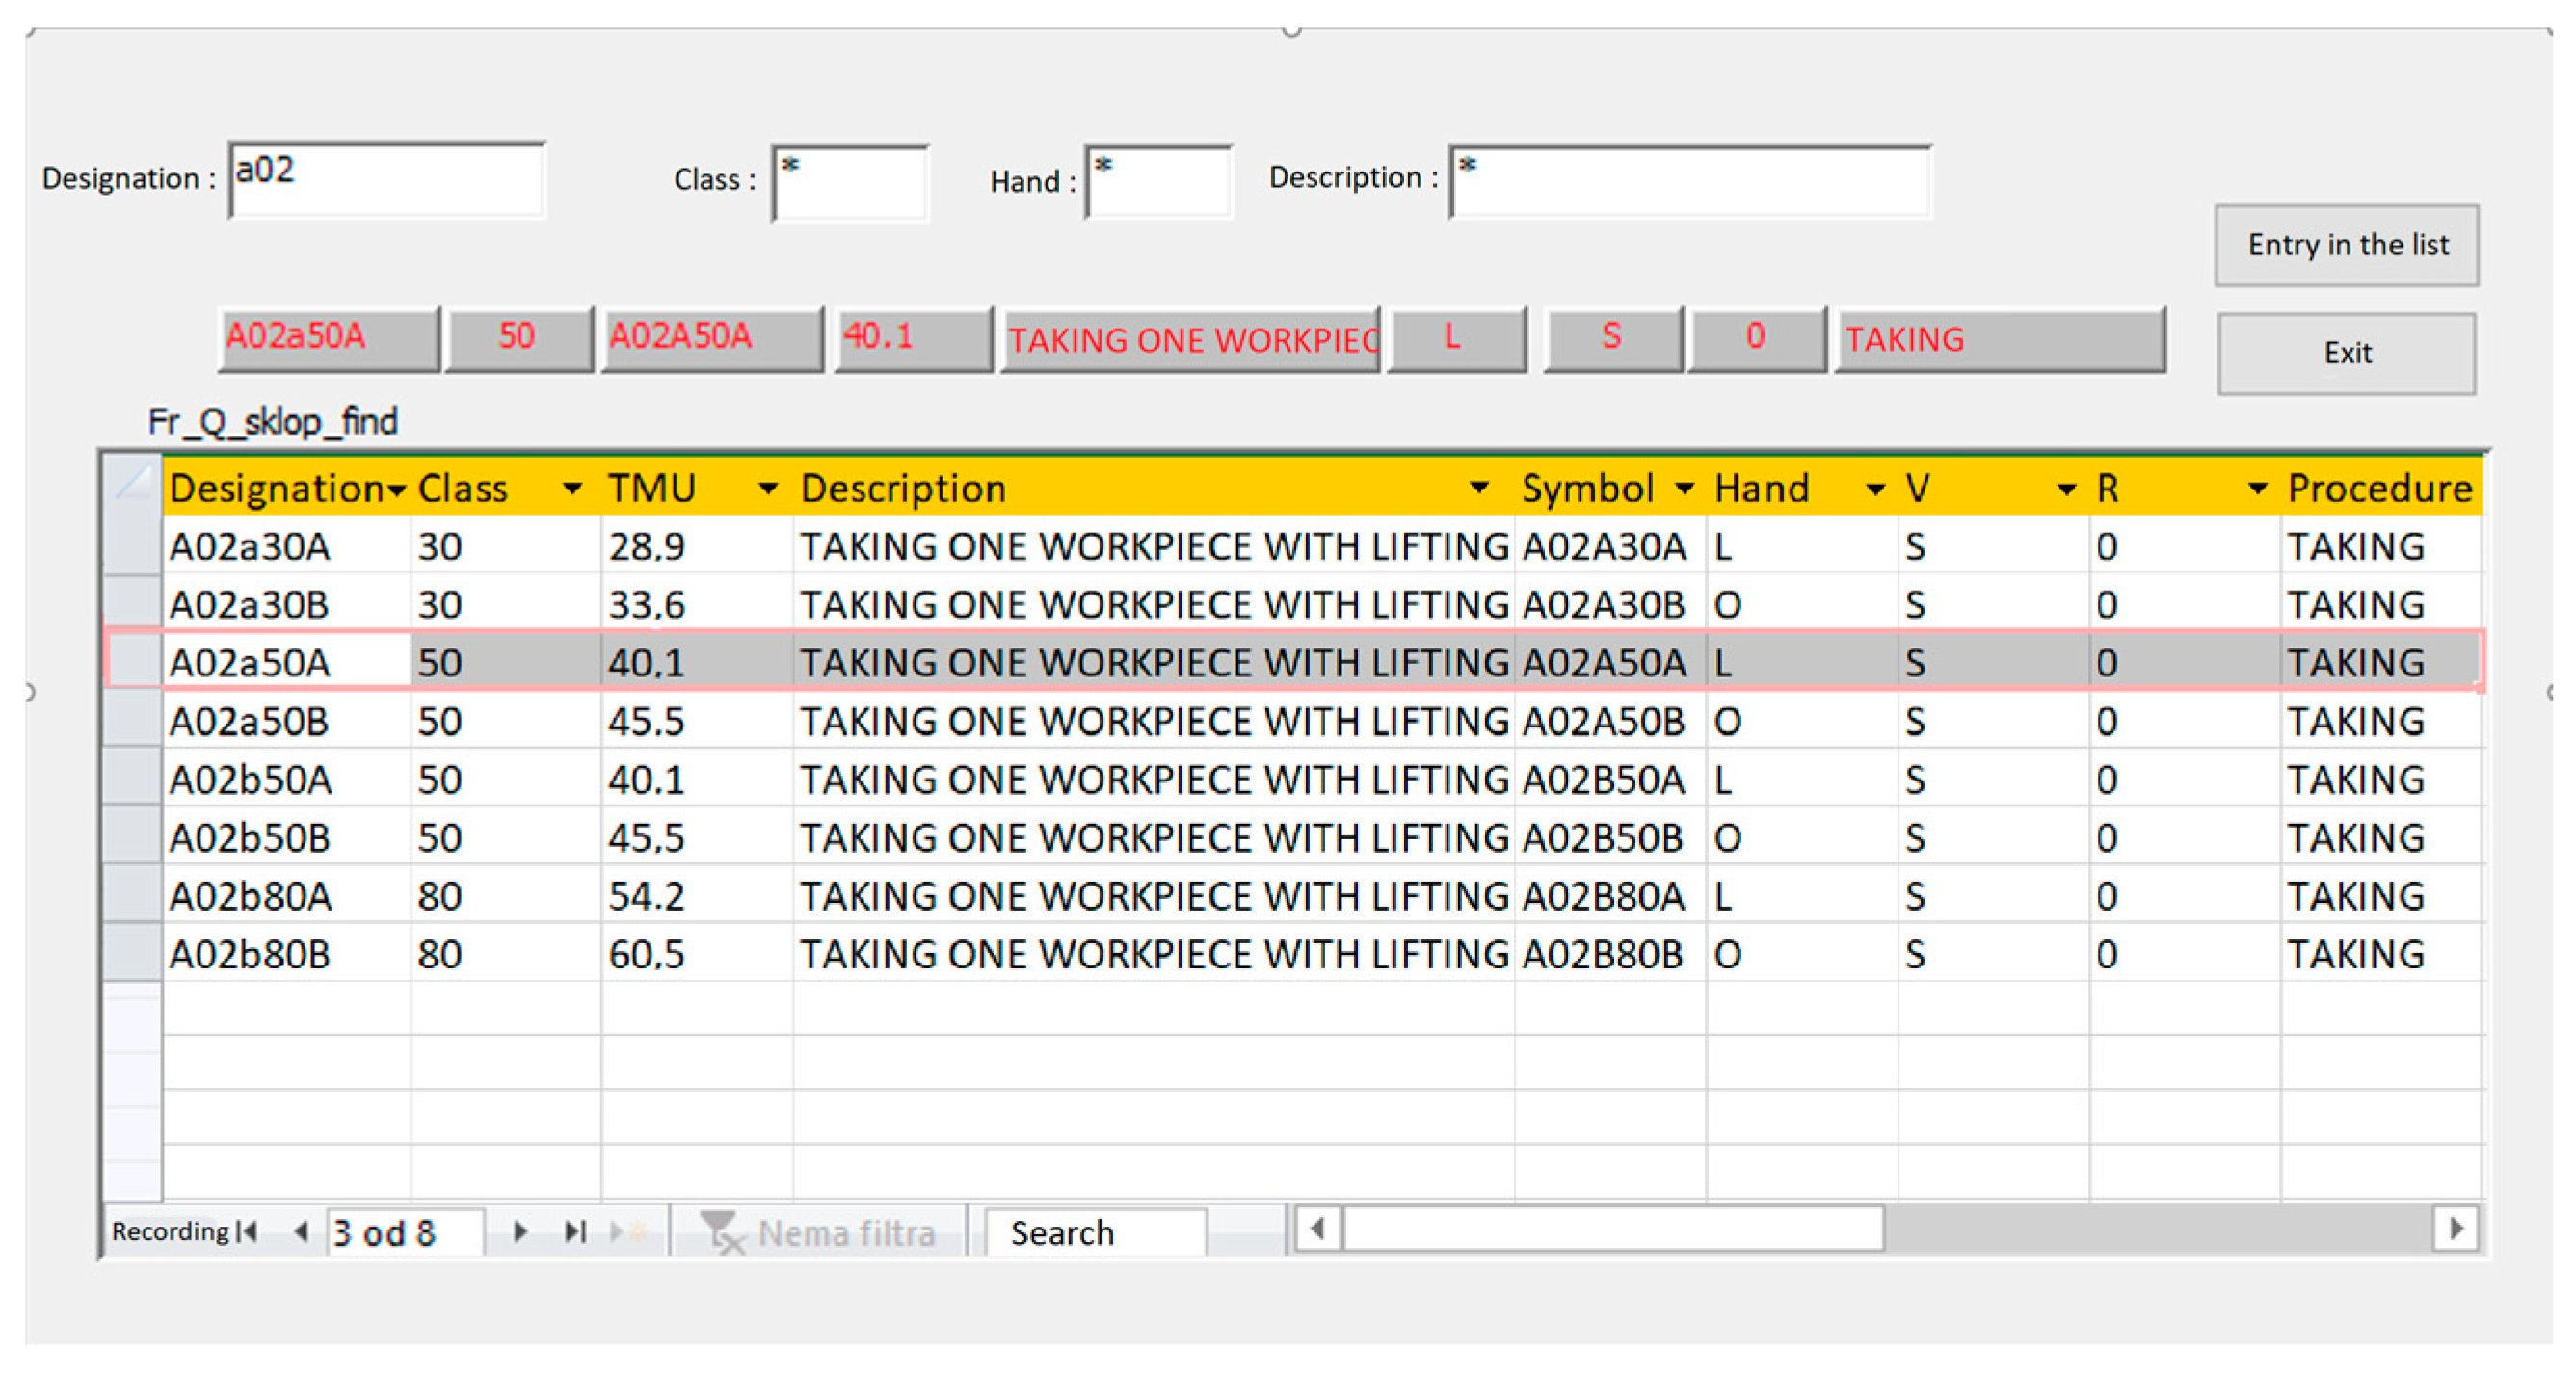Click the Nema filtra filter icon
2576x1375 pixels.
(722, 1232)
